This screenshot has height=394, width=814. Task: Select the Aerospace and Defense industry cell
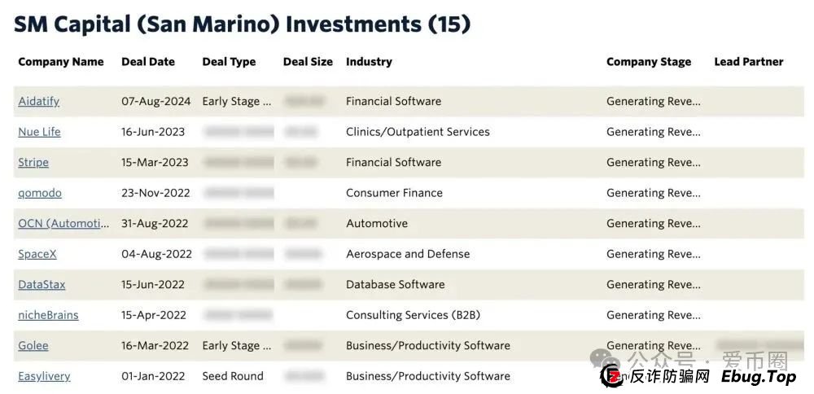coord(408,254)
